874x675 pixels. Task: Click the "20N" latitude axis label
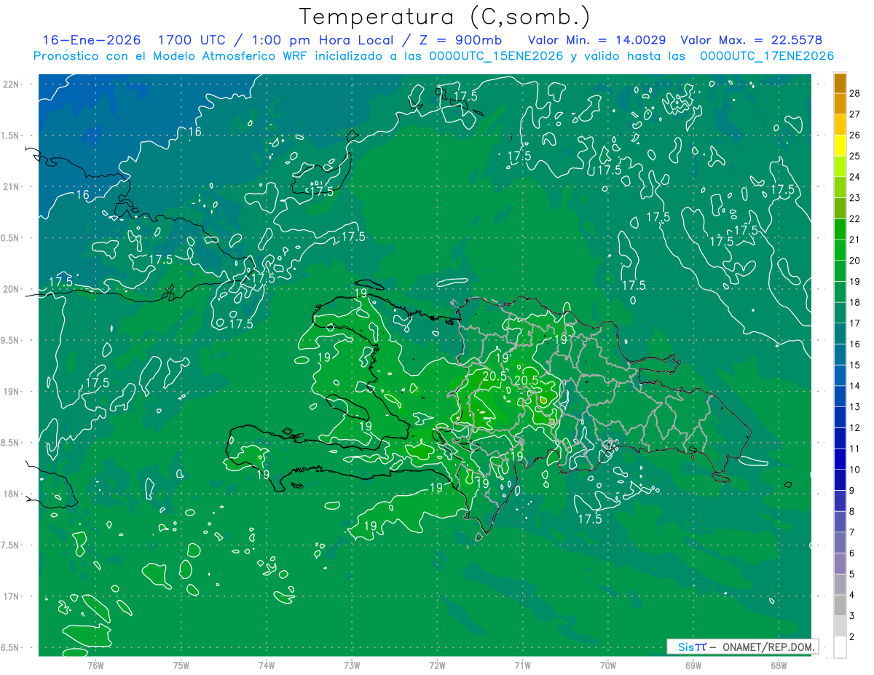click(x=12, y=289)
